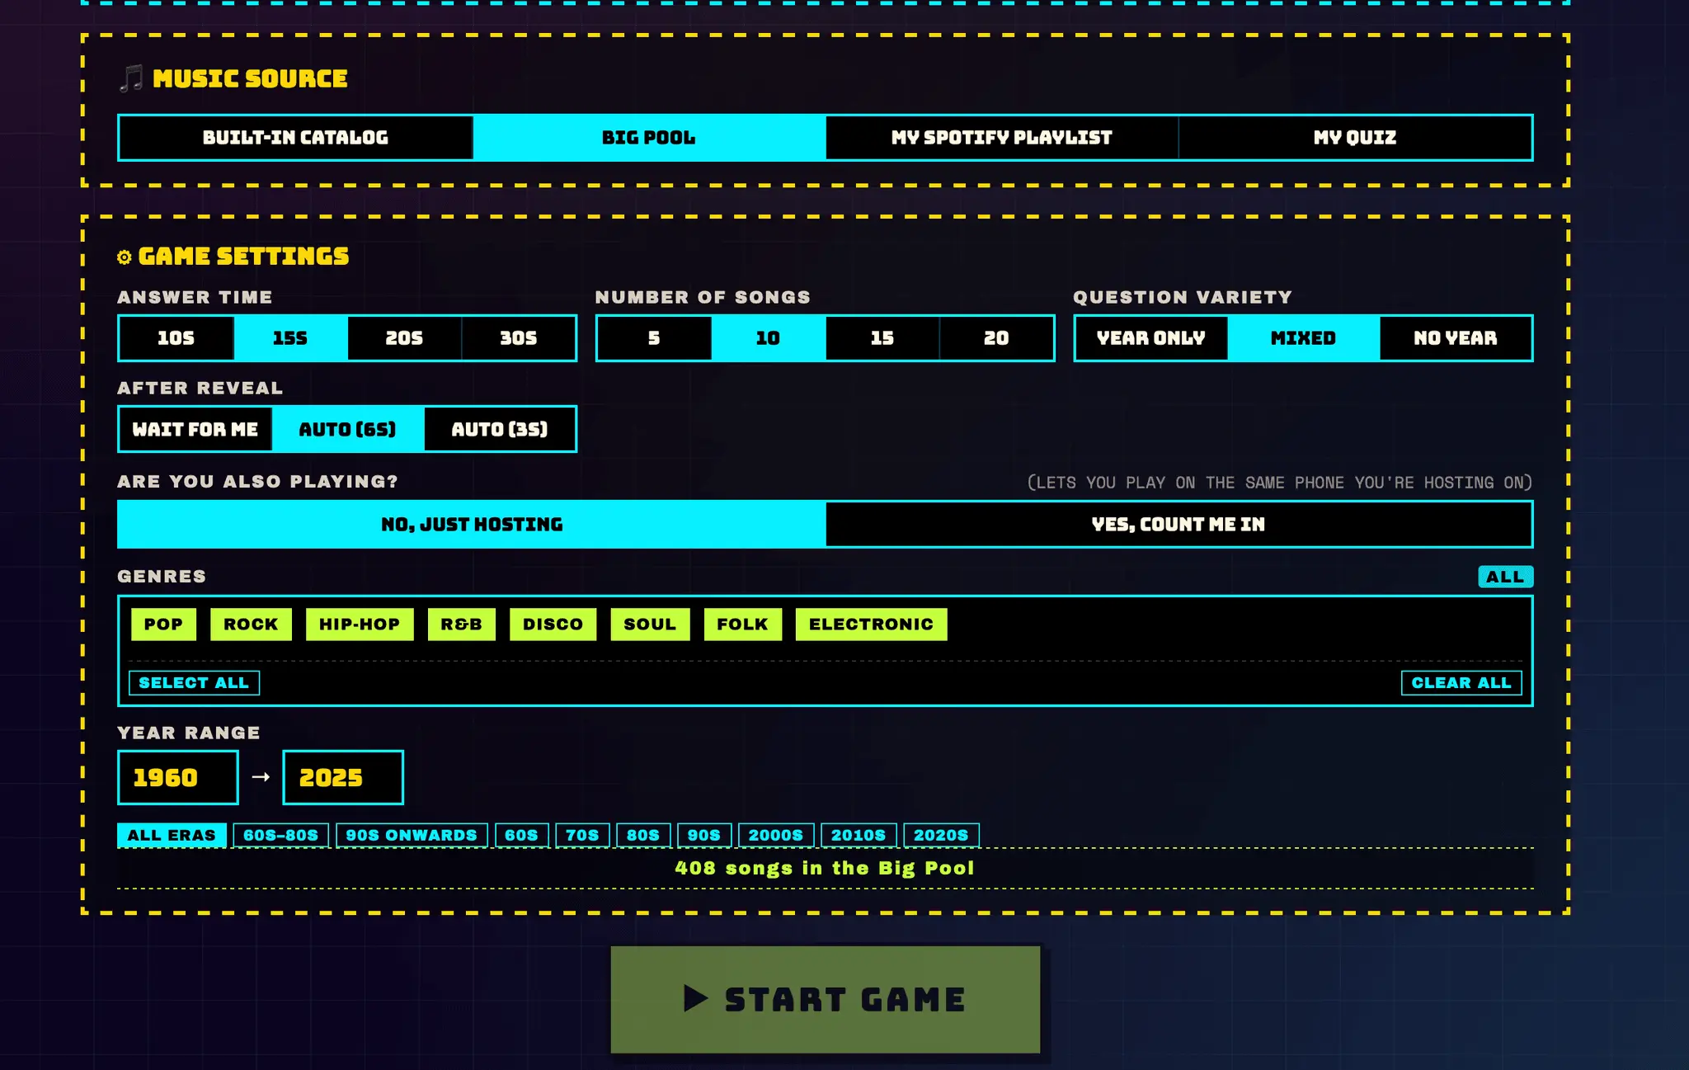The image size is (1689, 1070).
Task: Click the Start Game button
Action: (826, 999)
